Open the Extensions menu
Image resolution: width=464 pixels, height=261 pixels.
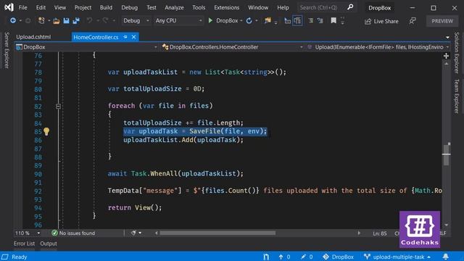227,7
